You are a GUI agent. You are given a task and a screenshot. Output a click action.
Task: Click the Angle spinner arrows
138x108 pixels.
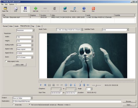pos(92,89)
